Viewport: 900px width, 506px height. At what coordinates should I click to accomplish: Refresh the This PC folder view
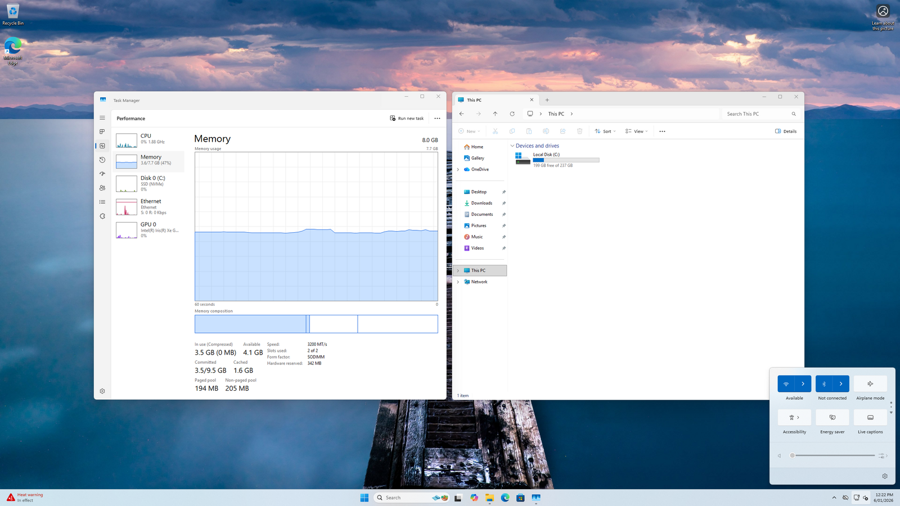[512, 114]
